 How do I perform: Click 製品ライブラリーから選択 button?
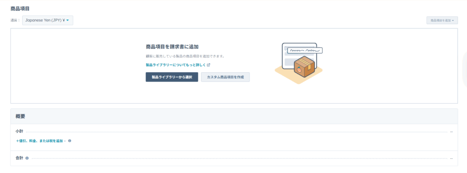pos(172,77)
